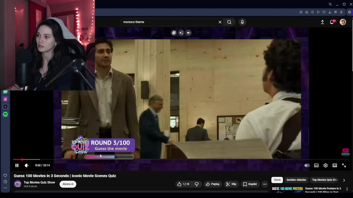Open sidebar three-dot more menu

5,188
